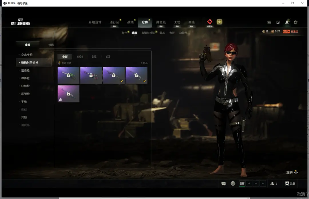Viewport: 309px width, 199px height.
Task: Open the 商店 tab
Action: point(191,22)
